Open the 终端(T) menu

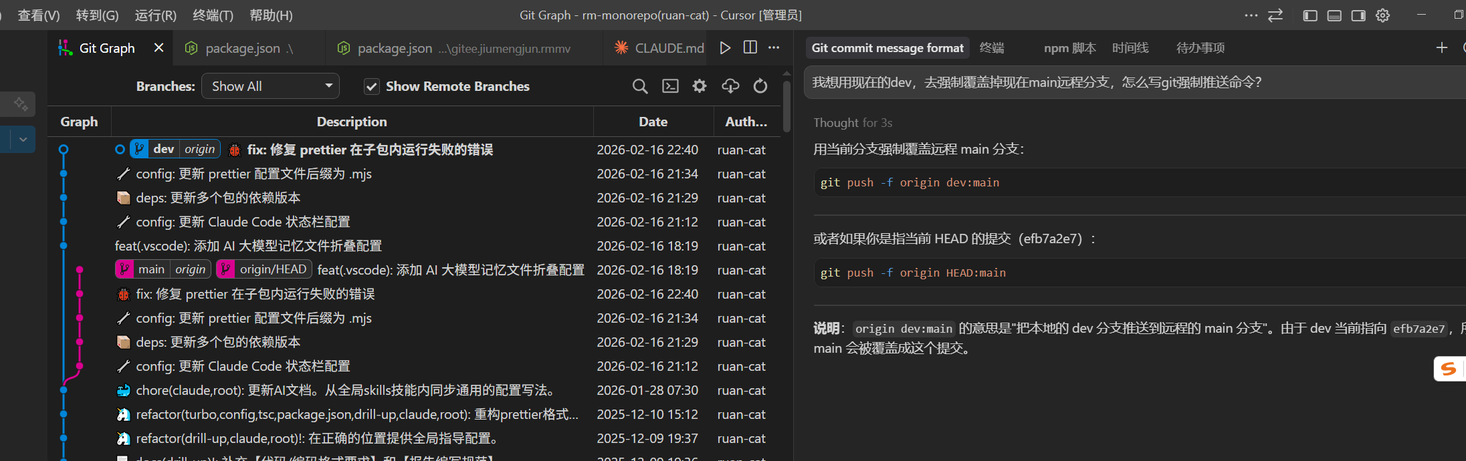pos(213,15)
